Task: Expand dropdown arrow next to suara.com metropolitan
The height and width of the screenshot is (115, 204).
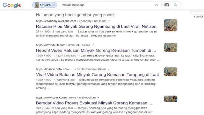Action: coord(98,98)
